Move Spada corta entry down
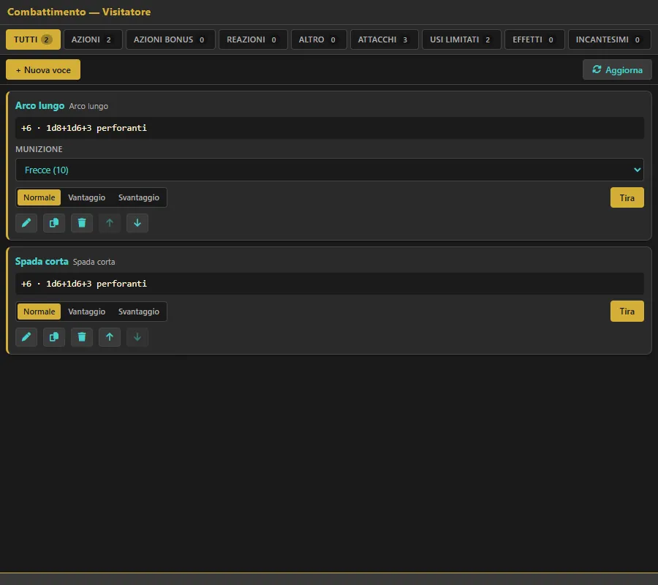 pos(137,337)
